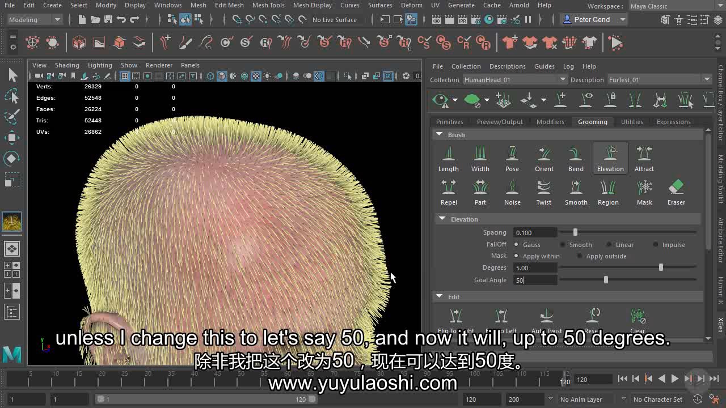Viewport: 726px width, 408px height.
Task: Step back one frame
Action: tap(636, 379)
